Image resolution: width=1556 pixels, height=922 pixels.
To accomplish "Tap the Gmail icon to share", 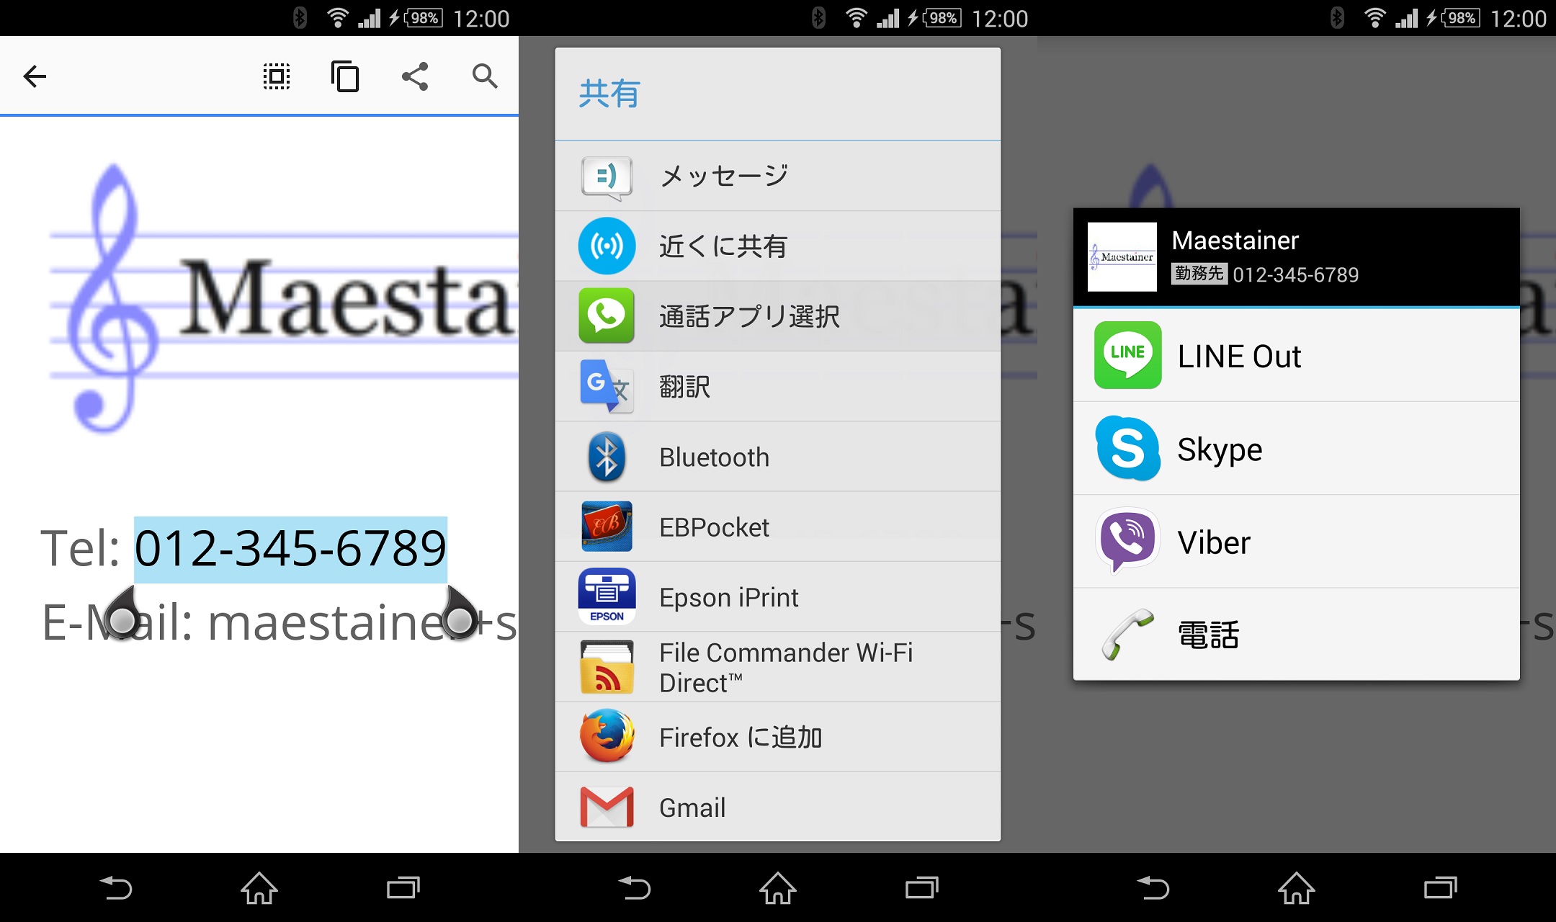I will [607, 807].
